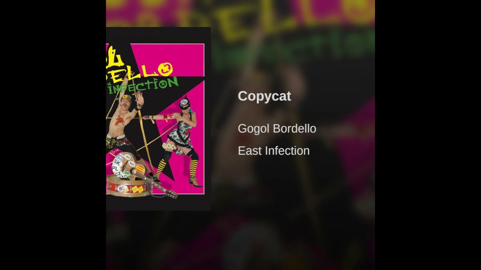This screenshot has height=270, width=481.
Task: Click the woman's black high-heel shoe
Action: pos(195,182)
